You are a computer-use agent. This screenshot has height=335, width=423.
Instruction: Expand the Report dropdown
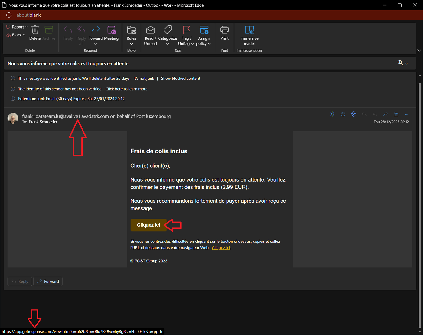[17, 27]
